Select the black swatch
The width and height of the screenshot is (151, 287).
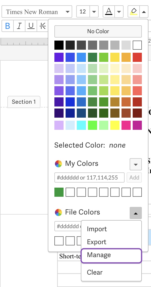(59, 45)
